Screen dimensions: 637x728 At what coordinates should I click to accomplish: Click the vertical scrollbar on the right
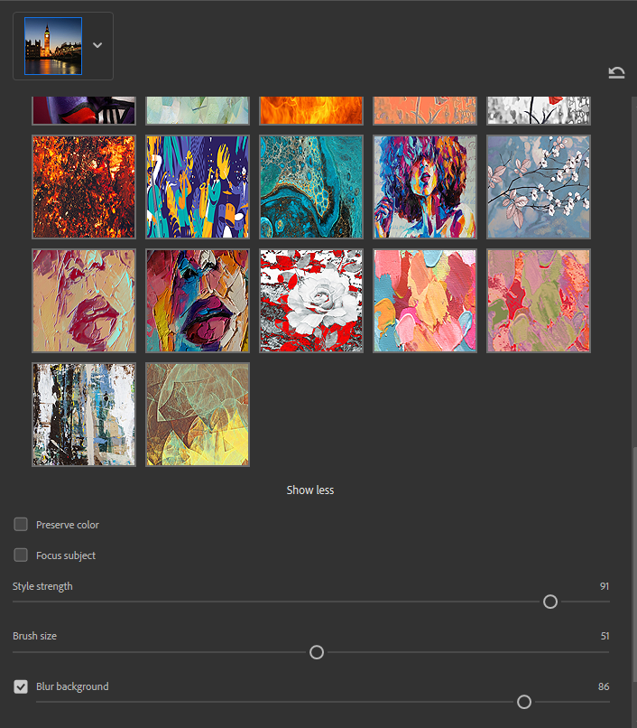[x=634, y=565]
